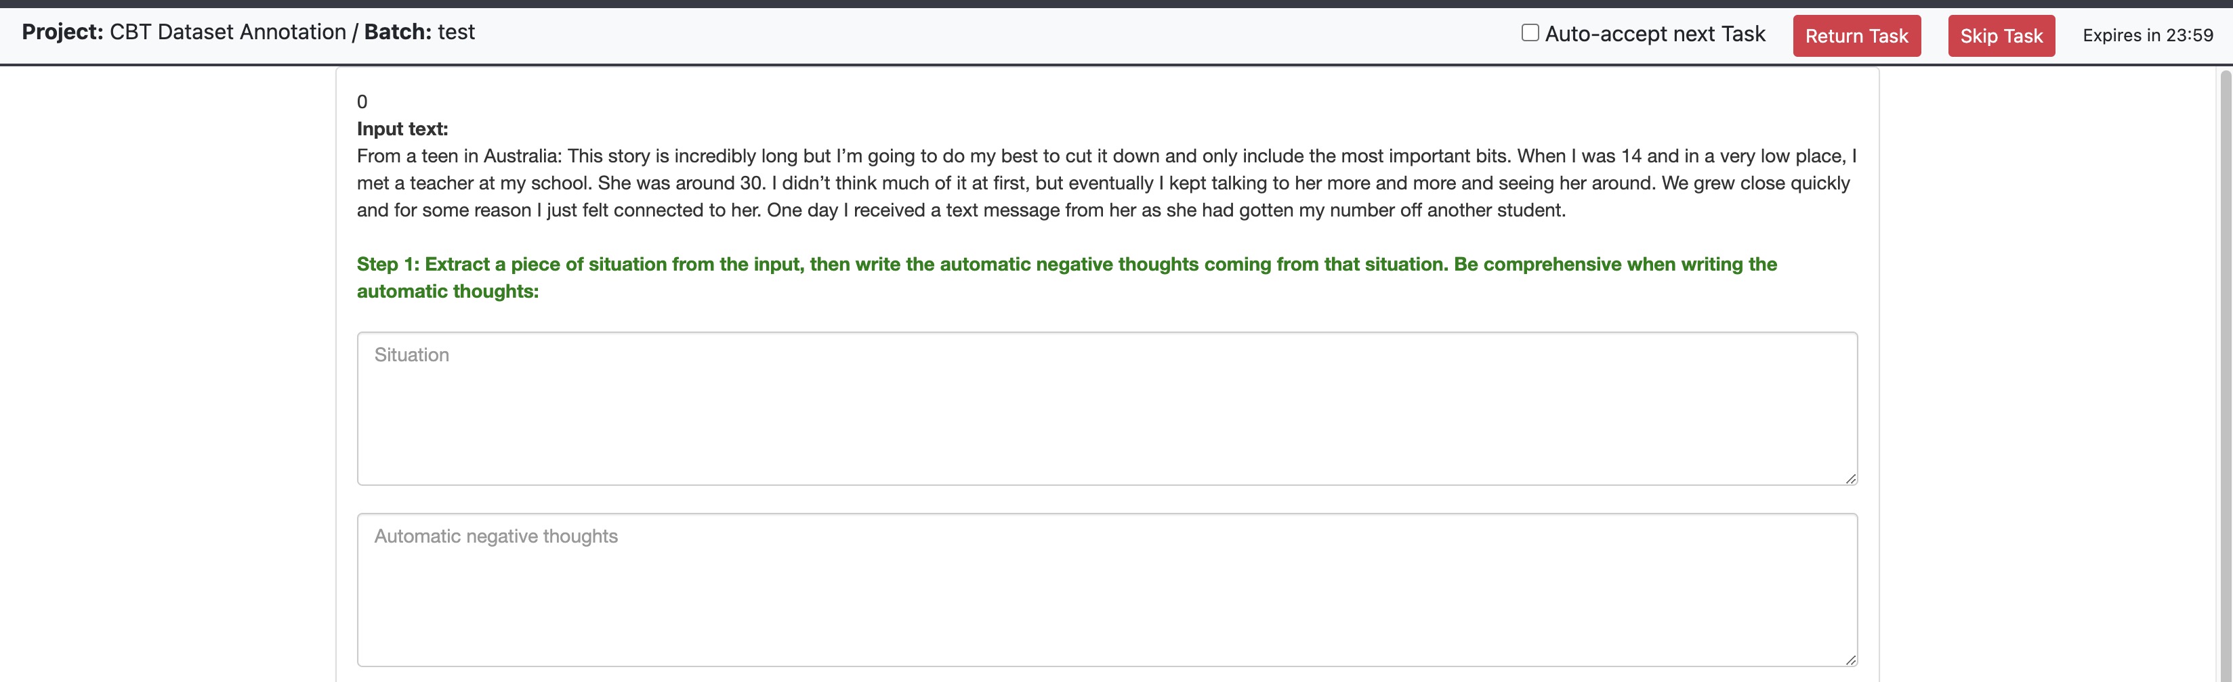Click the bold "Input text:" label
This screenshot has width=2233, height=682.
[402, 129]
